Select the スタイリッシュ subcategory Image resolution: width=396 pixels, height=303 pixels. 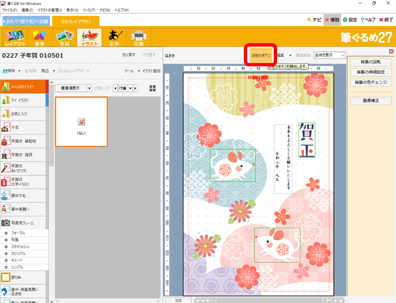pos(24,247)
